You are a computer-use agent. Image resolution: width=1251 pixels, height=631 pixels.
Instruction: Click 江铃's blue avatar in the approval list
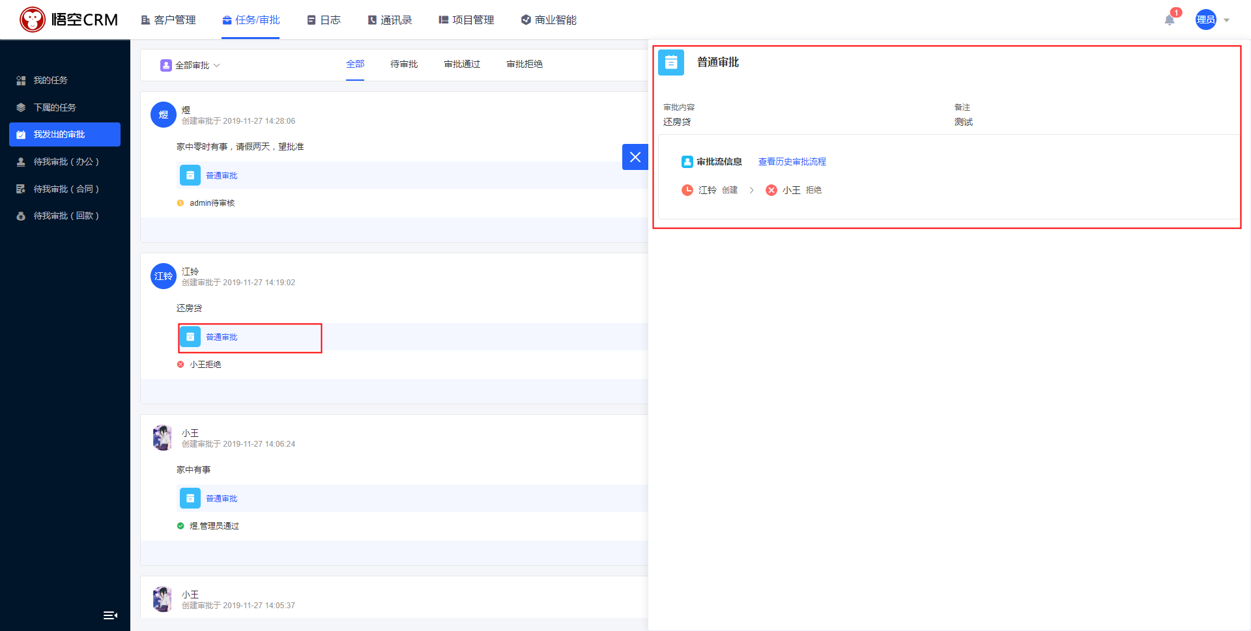point(164,276)
